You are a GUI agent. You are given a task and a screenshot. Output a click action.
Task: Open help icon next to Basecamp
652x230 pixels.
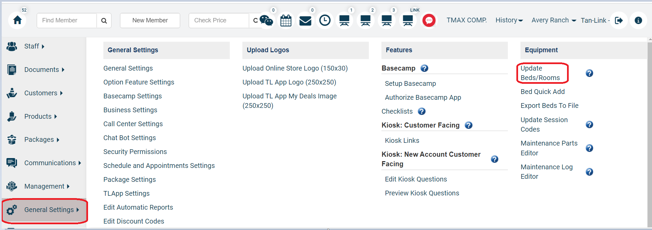(424, 68)
